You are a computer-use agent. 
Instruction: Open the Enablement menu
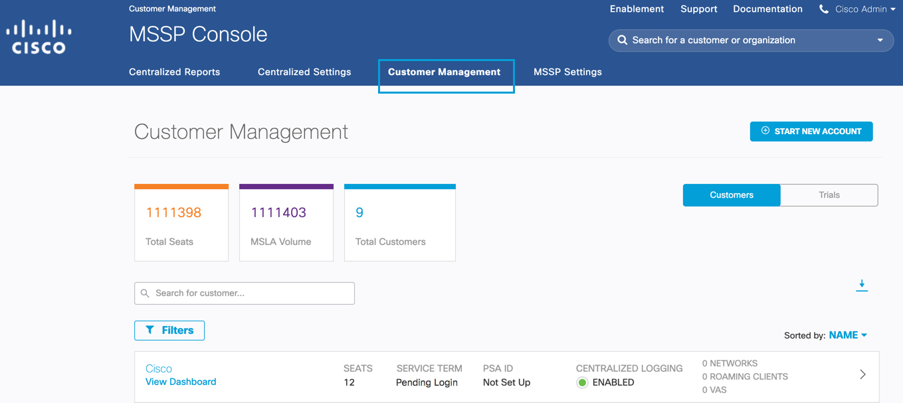pos(637,9)
